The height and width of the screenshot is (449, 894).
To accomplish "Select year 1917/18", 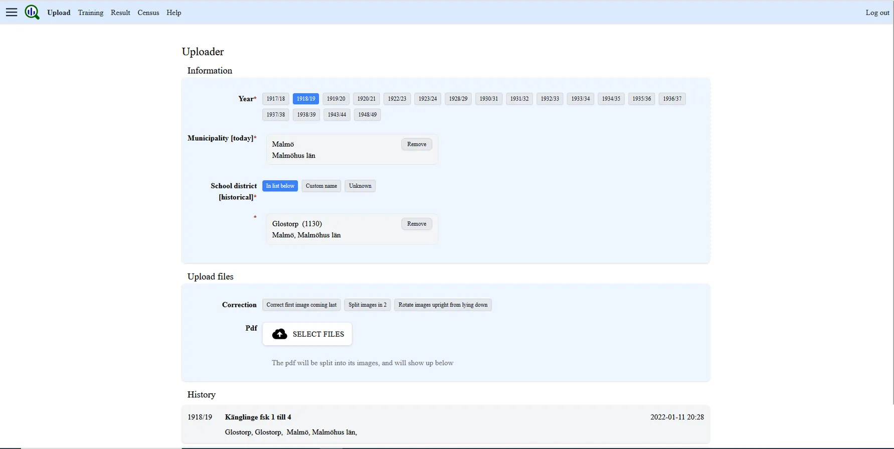I will coord(275,99).
